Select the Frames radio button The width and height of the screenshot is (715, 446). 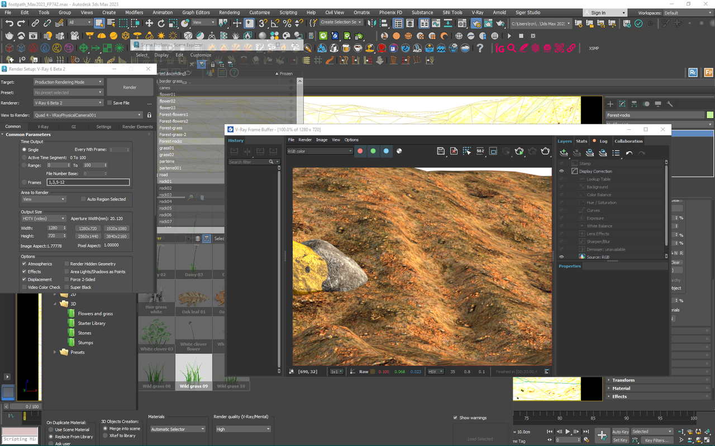[x=24, y=182]
